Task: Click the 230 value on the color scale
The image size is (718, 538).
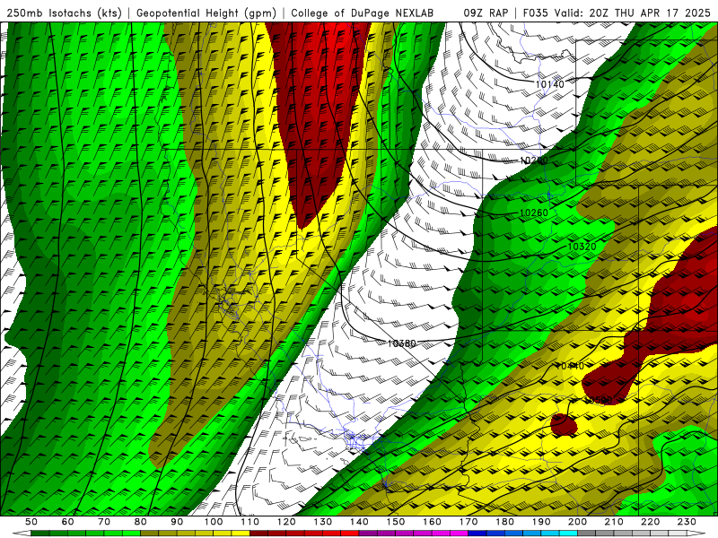Action: coord(687,522)
